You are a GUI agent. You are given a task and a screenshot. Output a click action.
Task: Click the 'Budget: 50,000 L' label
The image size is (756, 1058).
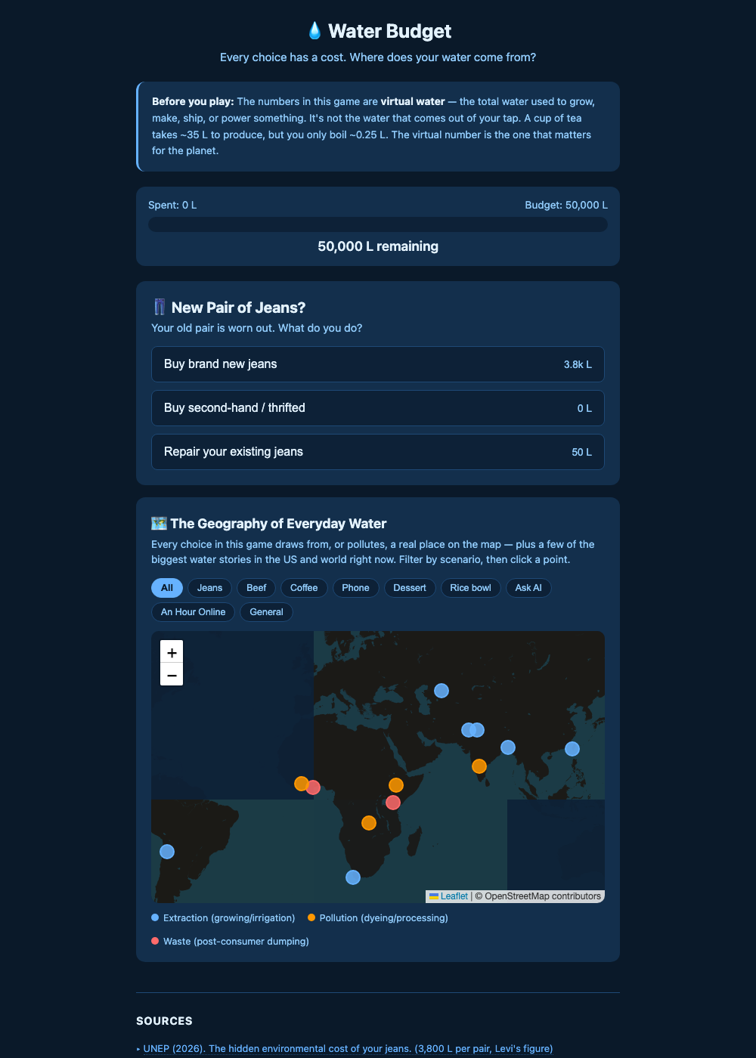(x=566, y=206)
